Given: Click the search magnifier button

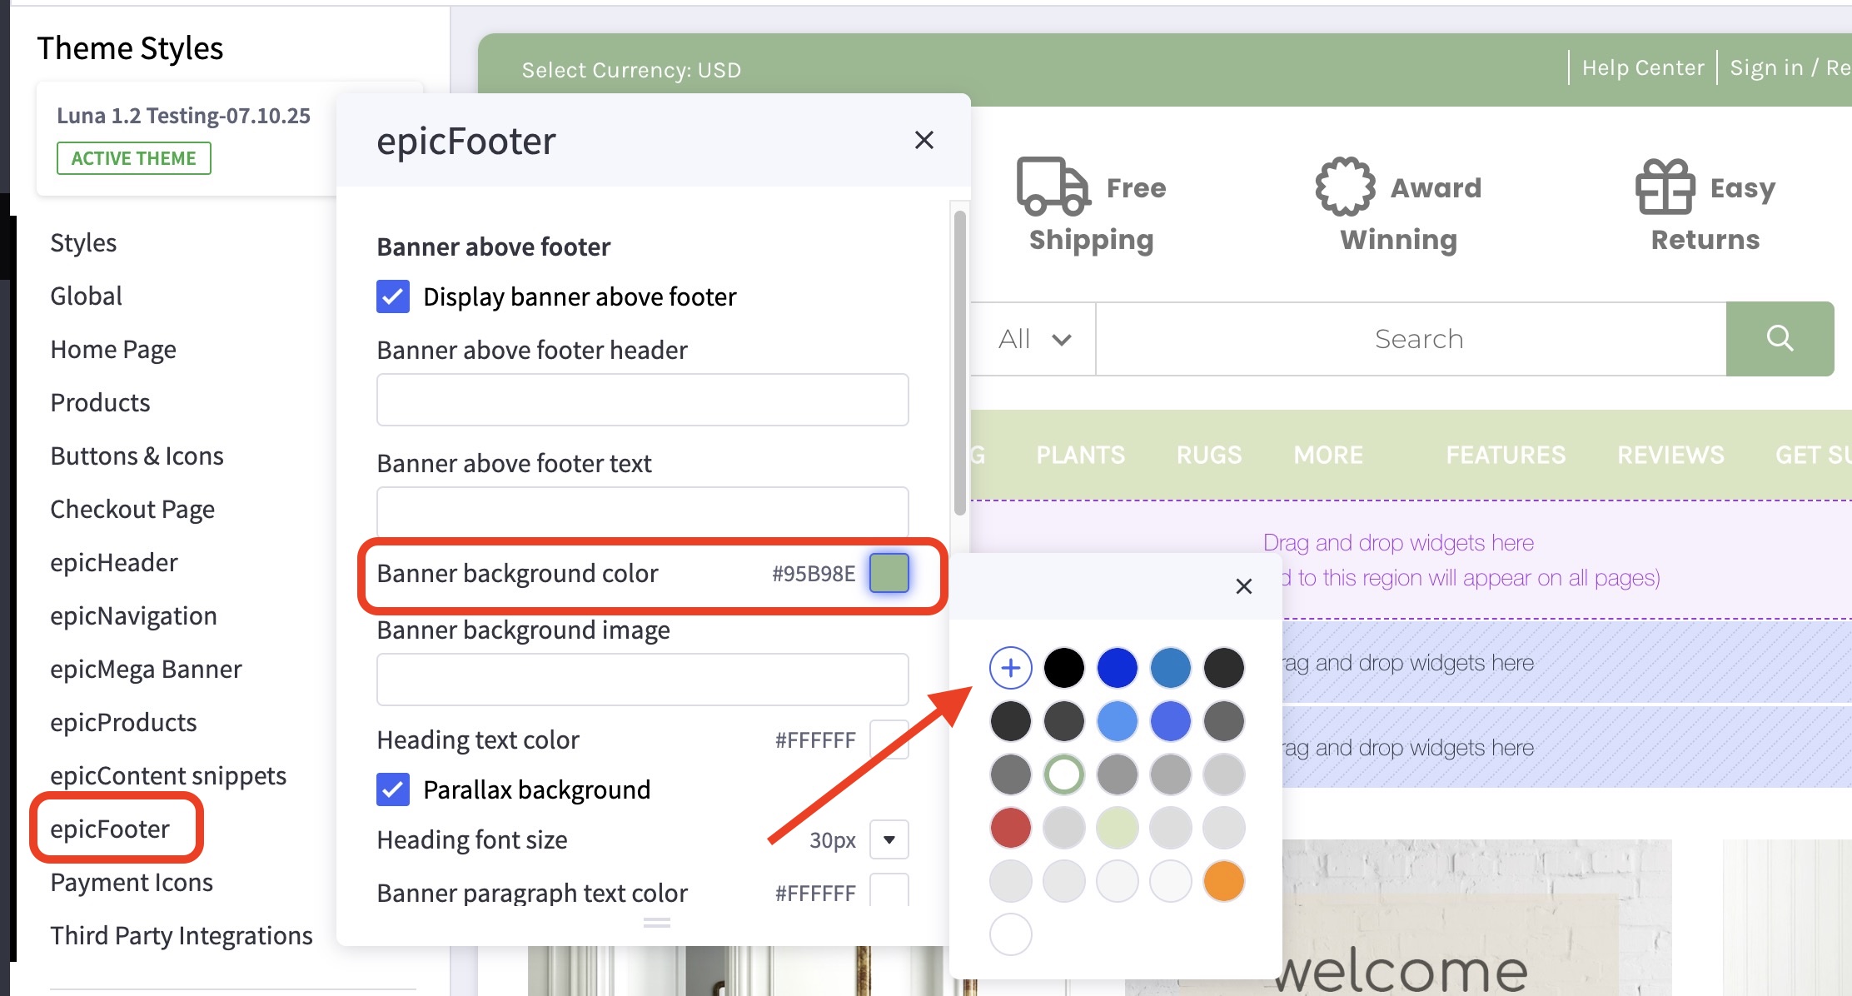Looking at the screenshot, I should pos(1780,338).
